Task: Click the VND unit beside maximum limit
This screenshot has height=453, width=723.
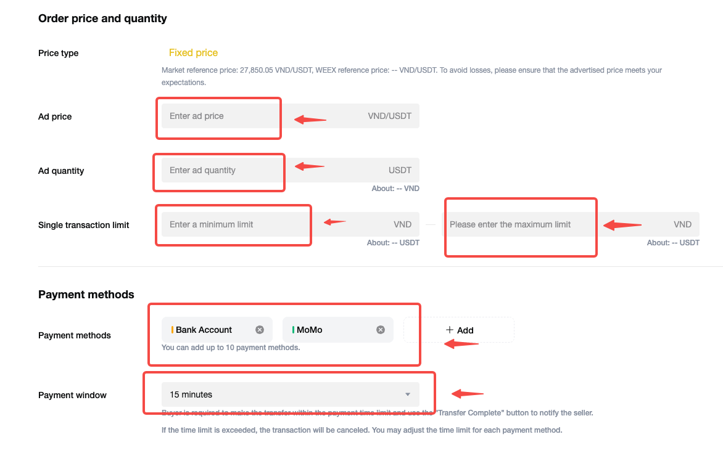Action: [x=682, y=224]
